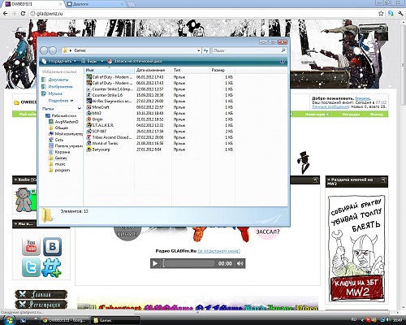The height and width of the screenshot is (325, 406).
Task: Open Explorer help via question mark icon
Action: pyautogui.click(x=282, y=61)
